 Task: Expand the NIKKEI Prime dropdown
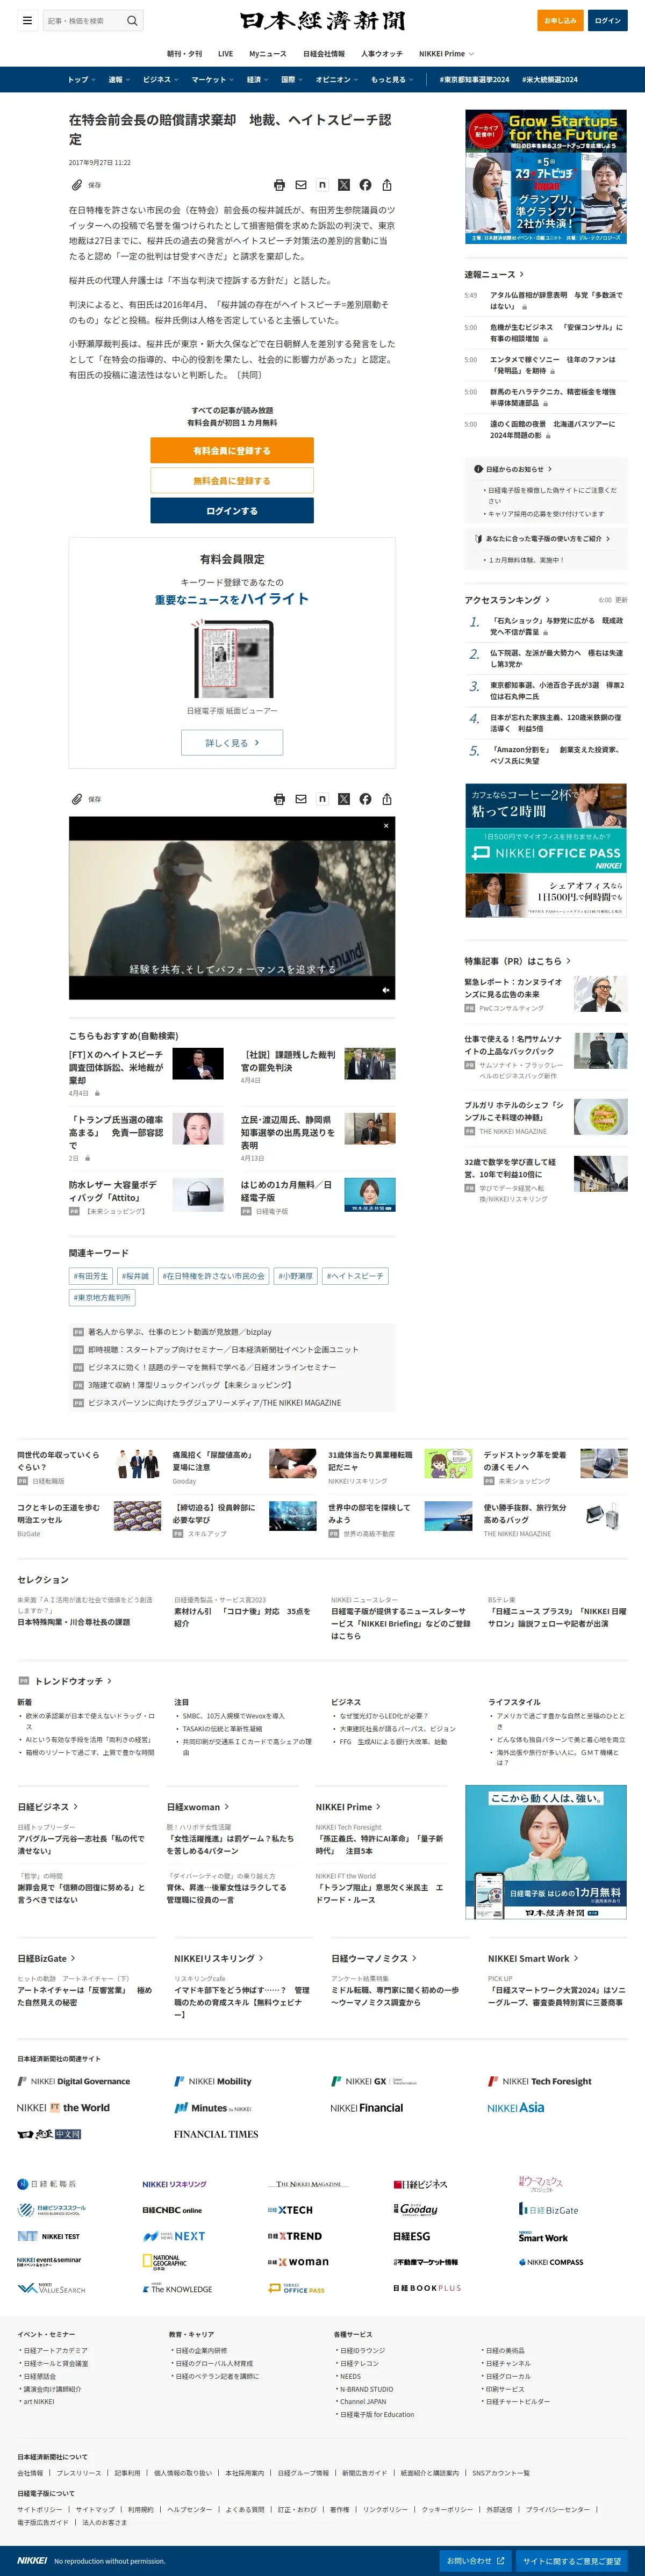(446, 54)
